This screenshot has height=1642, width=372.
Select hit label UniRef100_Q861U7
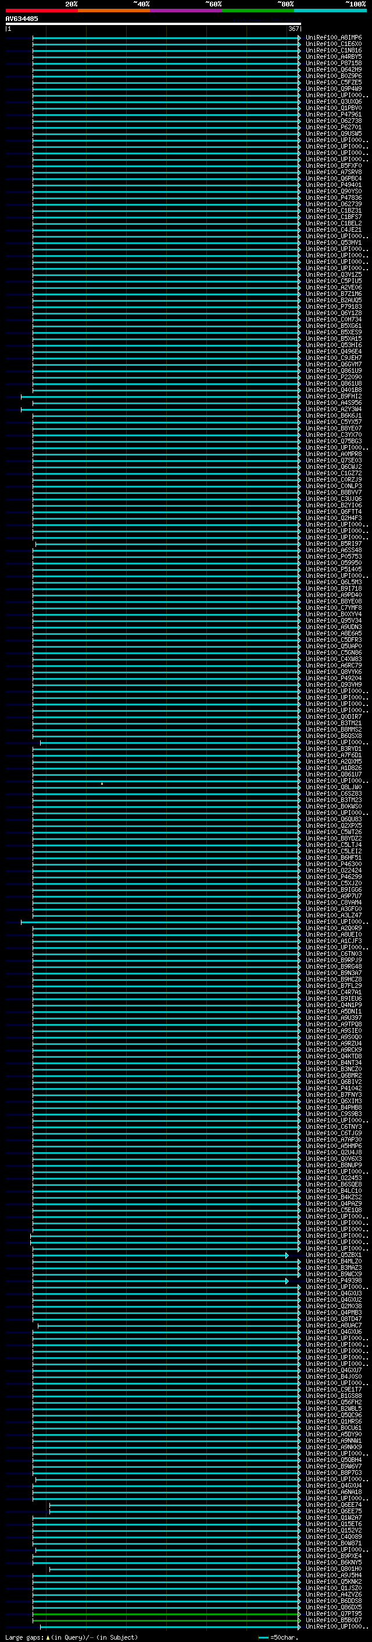(x=334, y=775)
